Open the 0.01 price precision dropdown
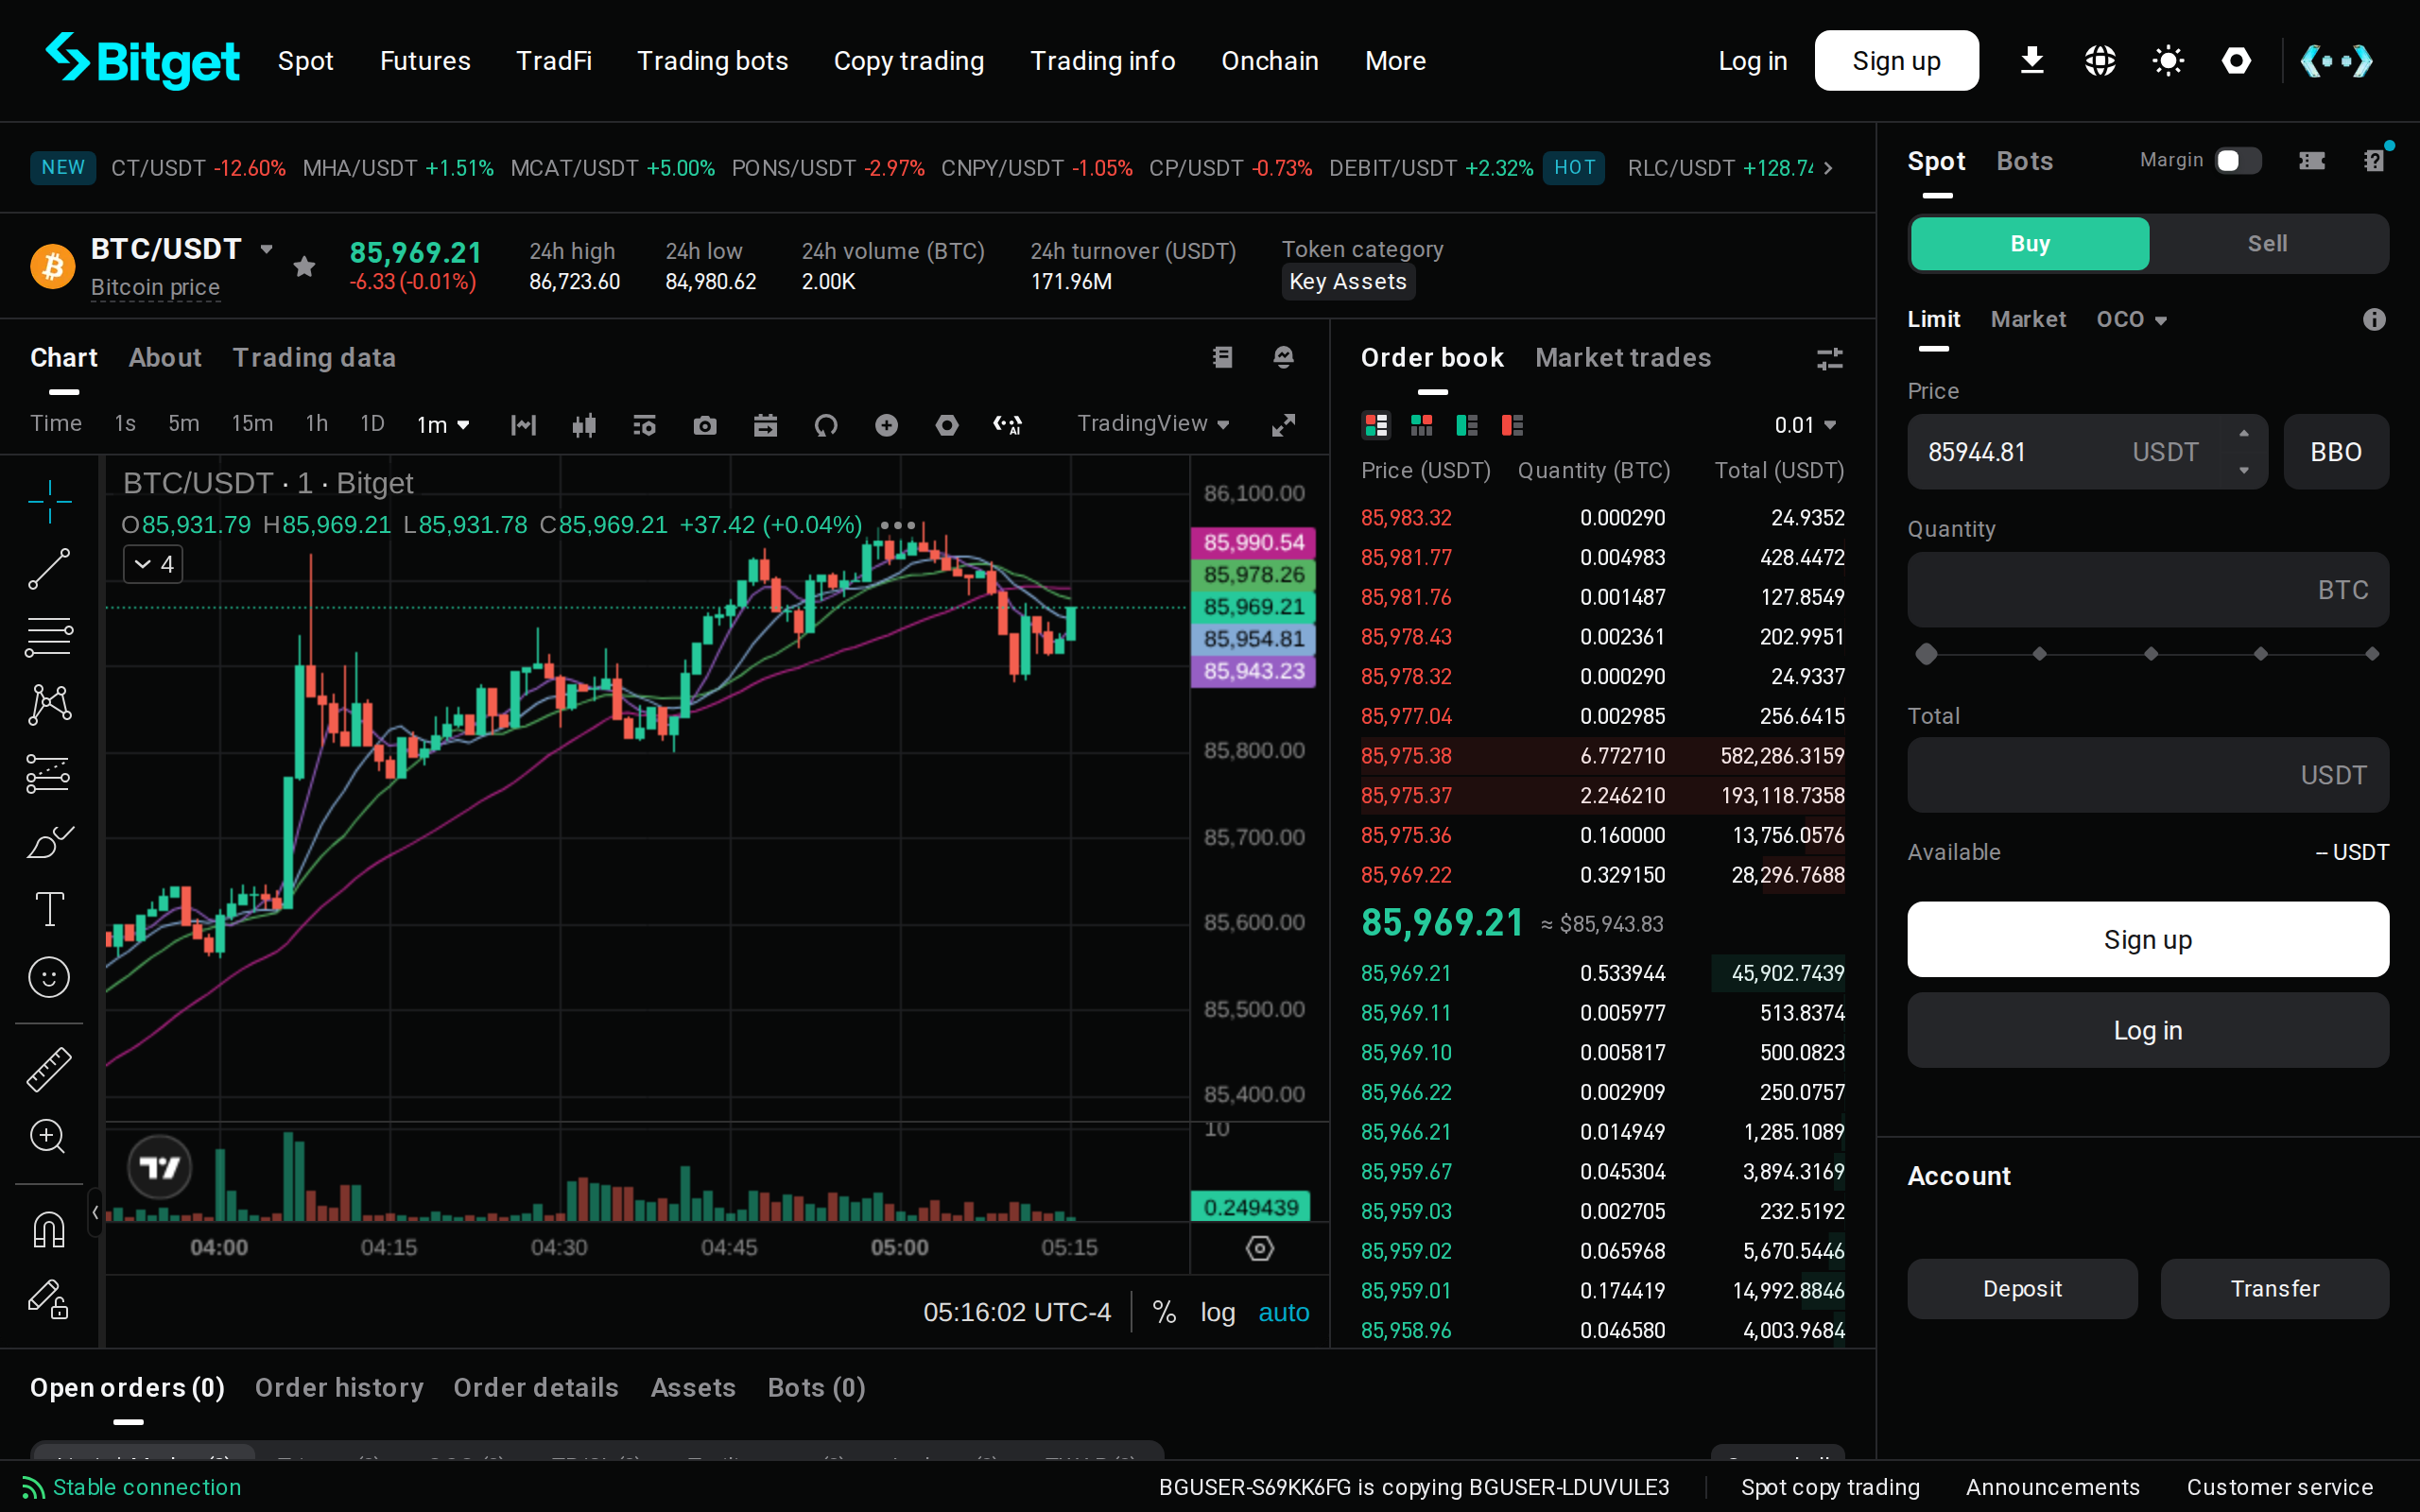 1804,425
